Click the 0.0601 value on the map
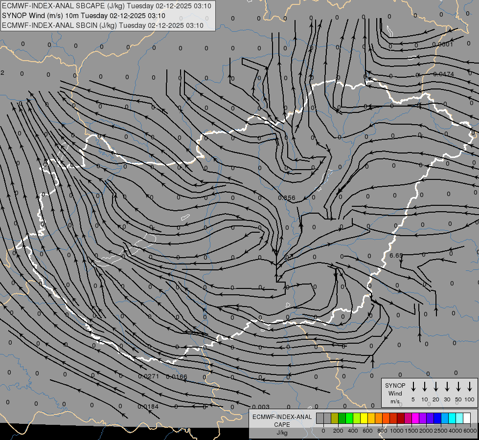 point(443,44)
